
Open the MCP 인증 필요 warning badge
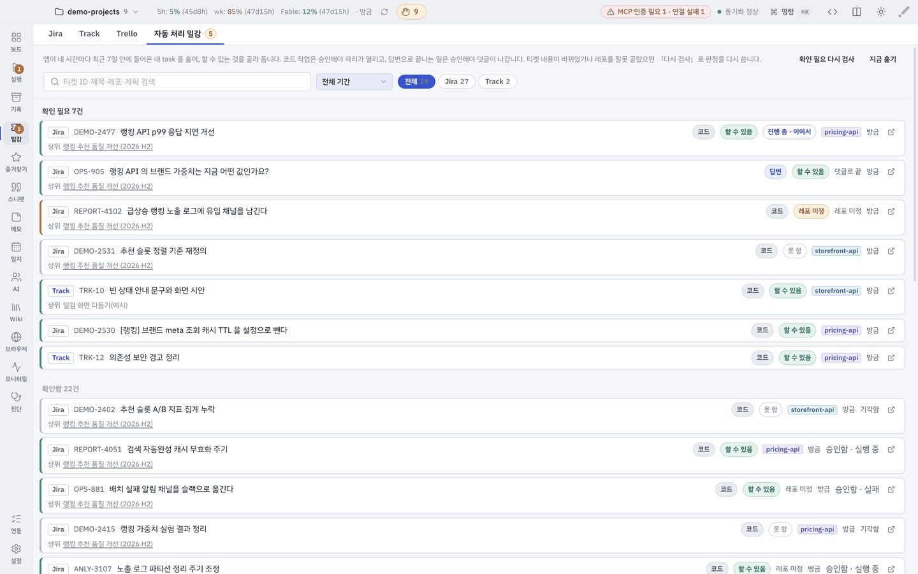click(x=655, y=11)
